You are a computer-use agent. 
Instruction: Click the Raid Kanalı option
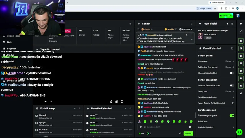pyautogui.click(x=203, y=121)
